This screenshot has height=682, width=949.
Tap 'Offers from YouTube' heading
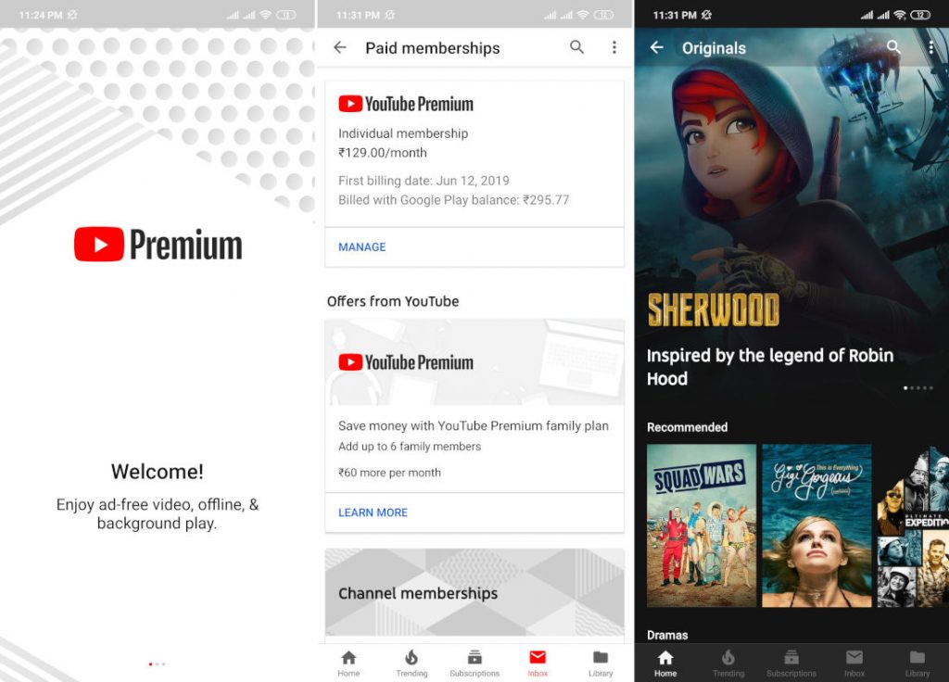point(393,301)
